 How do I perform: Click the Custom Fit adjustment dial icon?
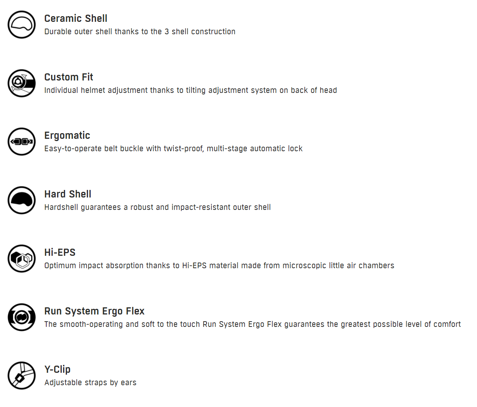[x=22, y=83]
